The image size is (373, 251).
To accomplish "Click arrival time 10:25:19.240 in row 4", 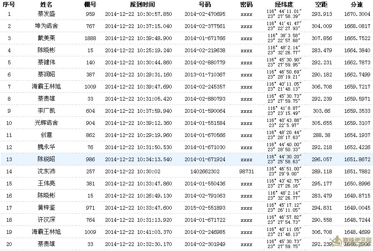I will click(154, 50).
